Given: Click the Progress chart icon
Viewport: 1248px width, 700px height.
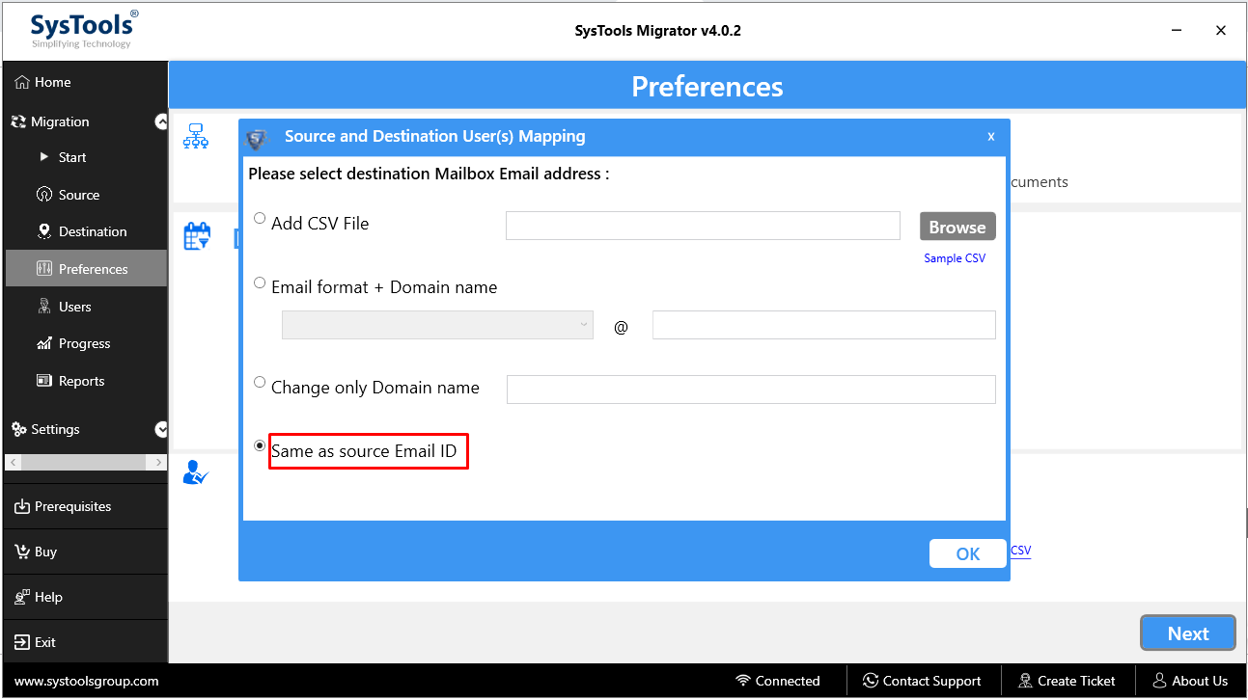Looking at the screenshot, I should [x=44, y=343].
